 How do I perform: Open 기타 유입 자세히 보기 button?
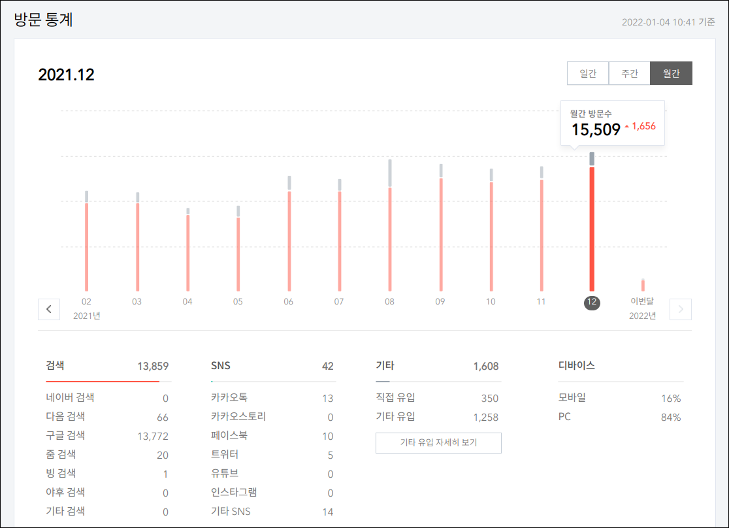438,442
